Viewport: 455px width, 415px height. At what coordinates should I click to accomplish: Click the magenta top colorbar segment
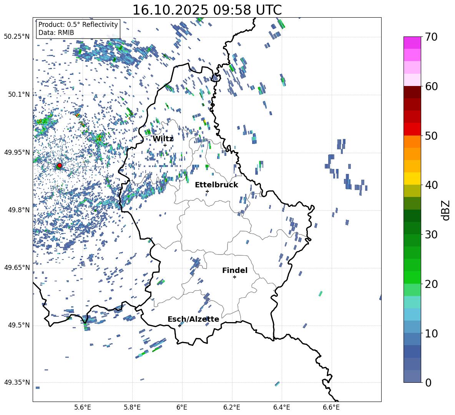pos(412,43)
